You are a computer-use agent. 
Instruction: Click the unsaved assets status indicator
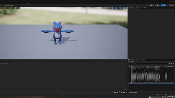point(160,95)
